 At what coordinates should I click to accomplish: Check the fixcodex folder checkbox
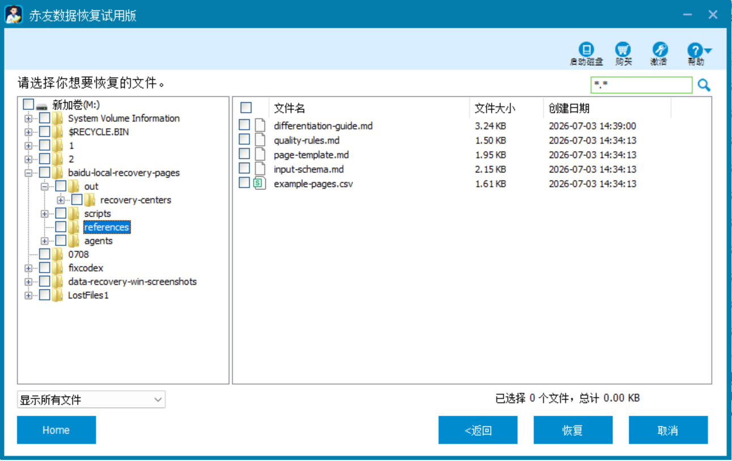[45, 268]
